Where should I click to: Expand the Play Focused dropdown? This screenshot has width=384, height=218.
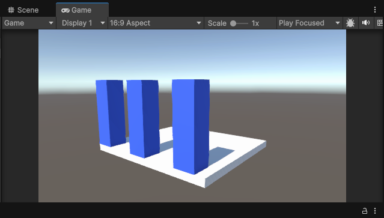[309, 23]
